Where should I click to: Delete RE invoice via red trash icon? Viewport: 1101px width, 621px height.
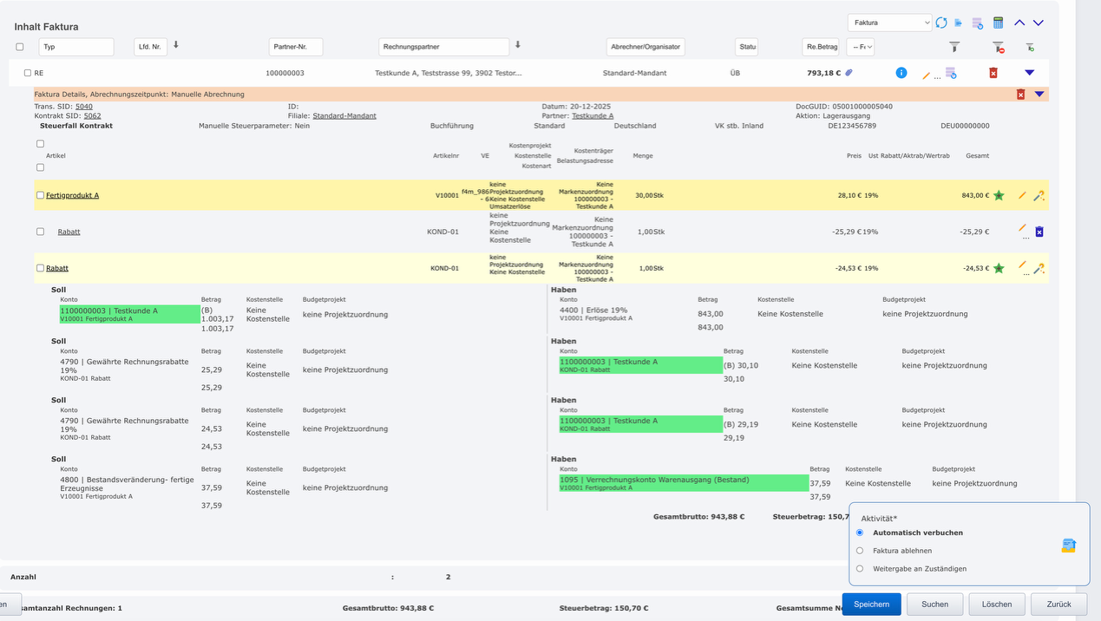(993, 73)
